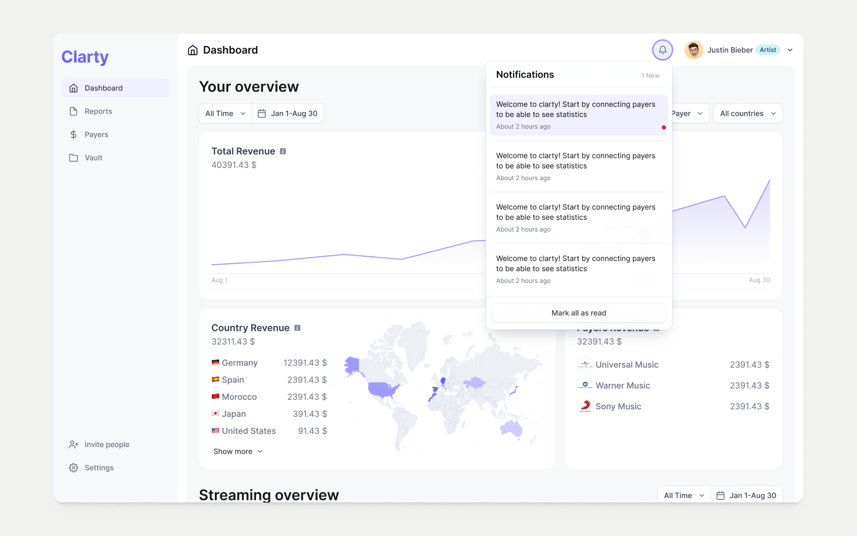Click the Spain flag icon
The image size is (857, 536).
[x=215, y=379]
